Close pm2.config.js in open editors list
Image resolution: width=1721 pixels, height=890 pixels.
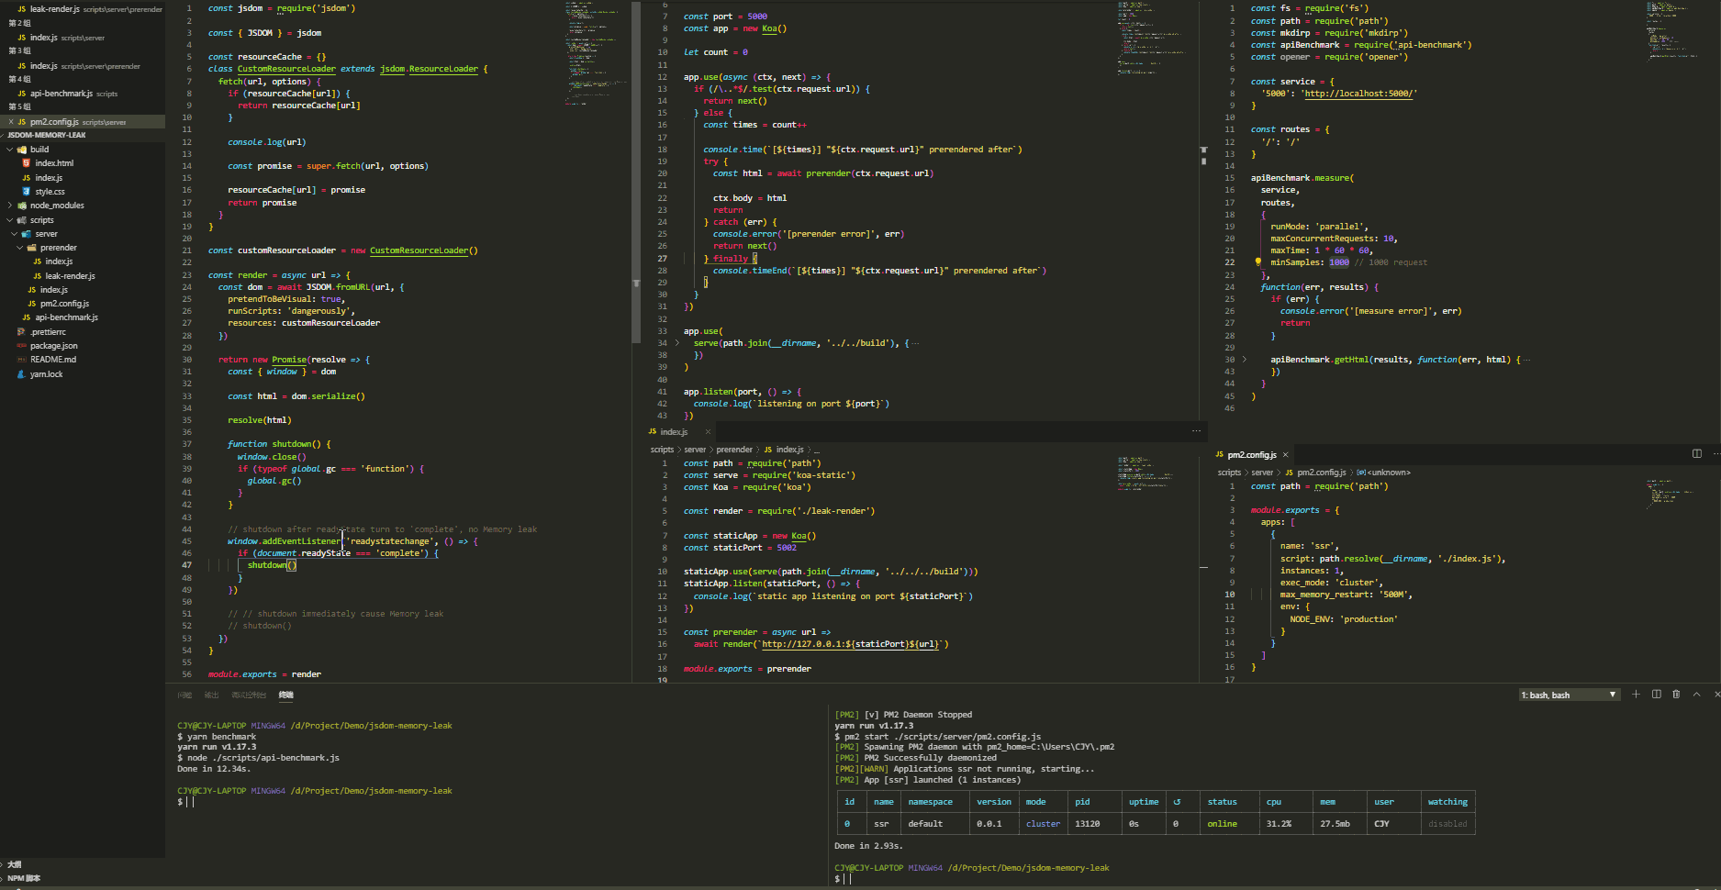11,122
